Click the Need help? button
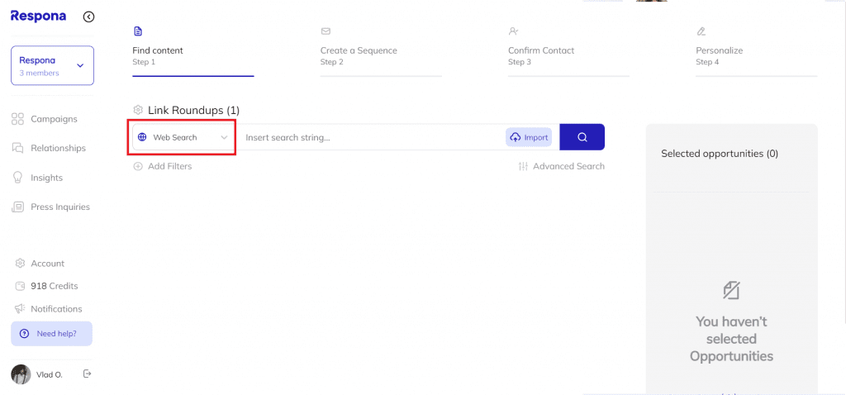846x395 pixels. [52, 334]
